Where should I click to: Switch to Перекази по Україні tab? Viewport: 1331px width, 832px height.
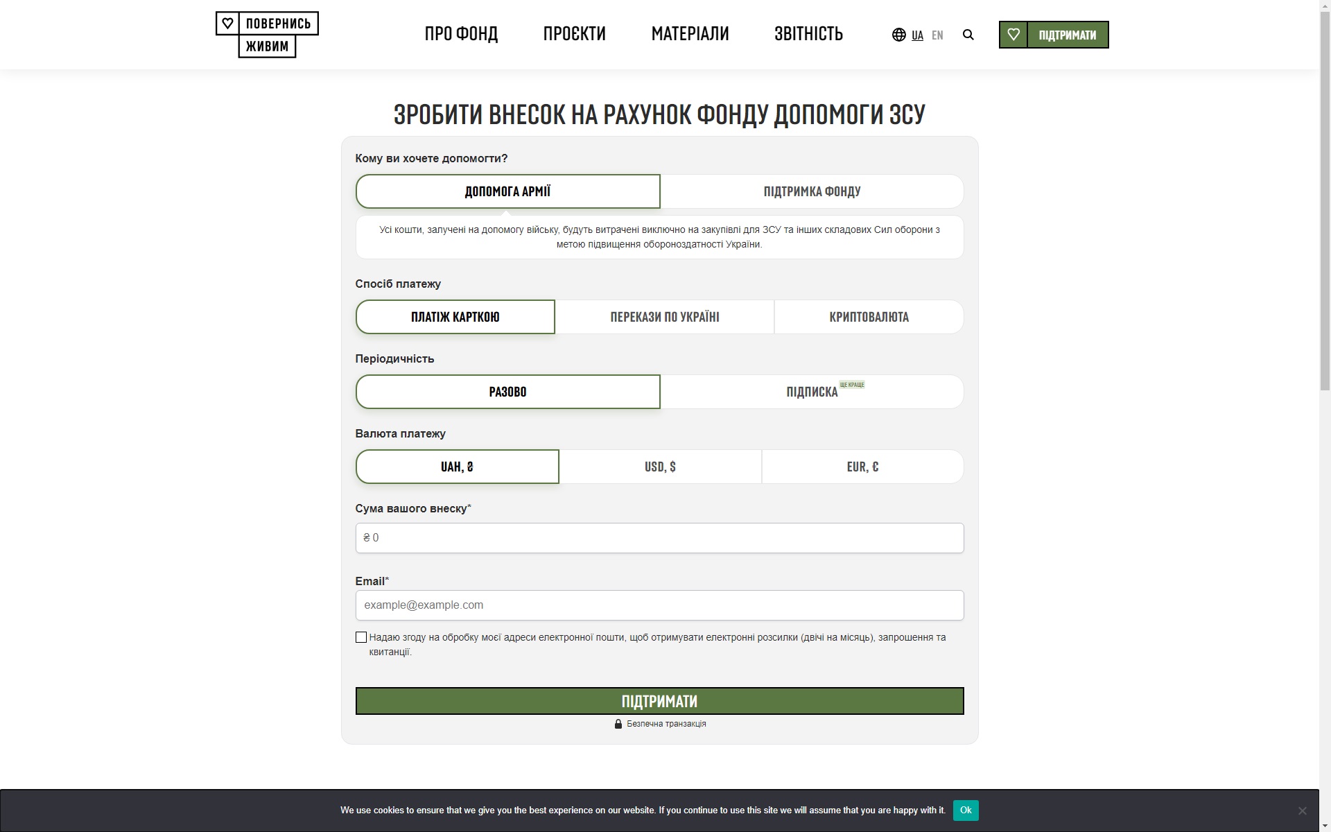(x=664, y=317)
